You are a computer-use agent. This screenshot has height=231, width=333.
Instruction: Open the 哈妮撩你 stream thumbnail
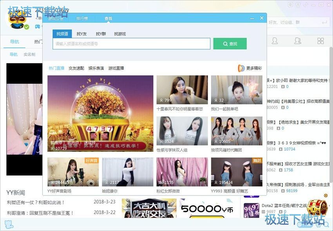(128, 172)
